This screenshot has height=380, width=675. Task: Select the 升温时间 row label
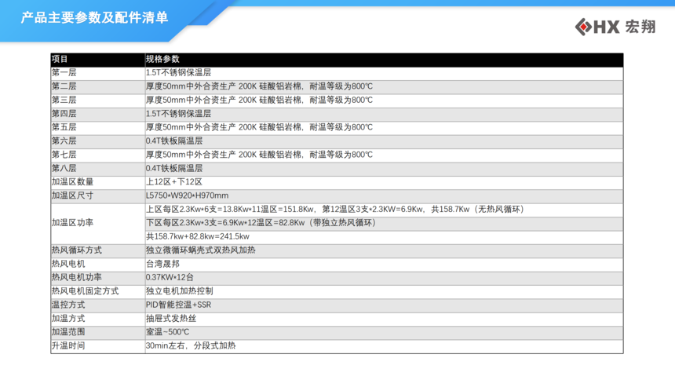[68, 345]
